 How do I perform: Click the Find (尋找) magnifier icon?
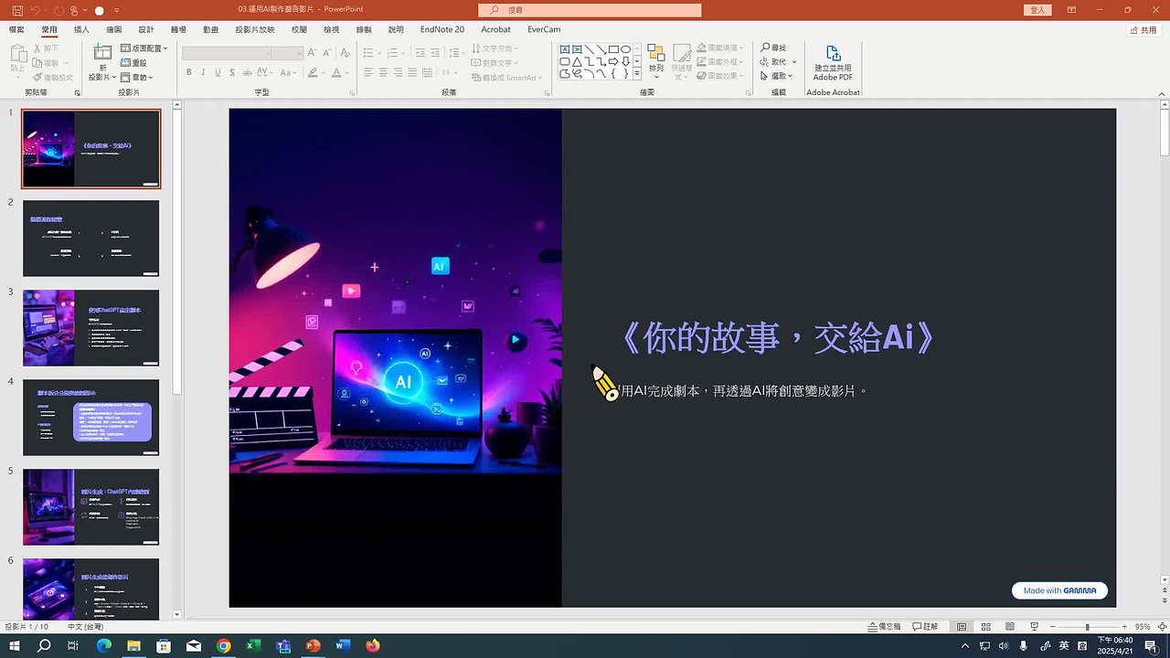pyautogui.click(x=765, y=48)
